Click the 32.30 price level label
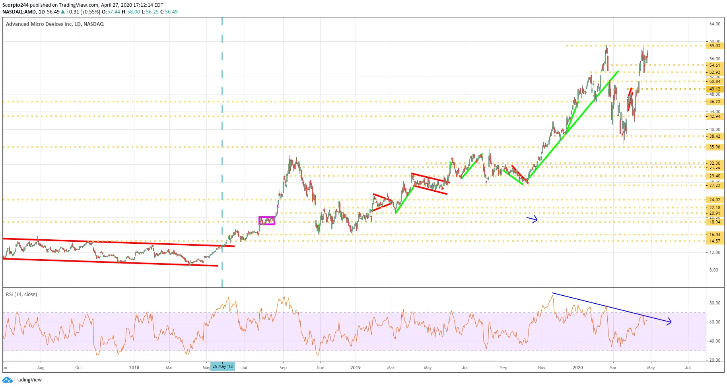This screenshot has width=727, height=387. tap(715, 163)
